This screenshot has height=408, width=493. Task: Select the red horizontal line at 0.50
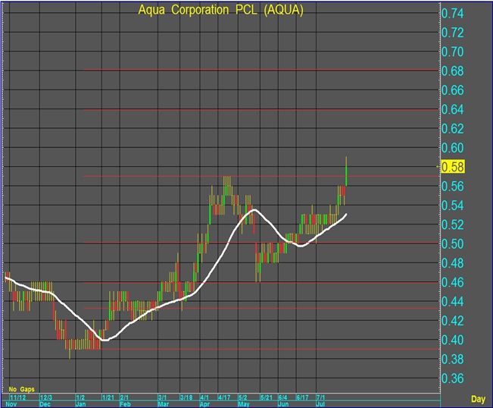pos(261,243)
